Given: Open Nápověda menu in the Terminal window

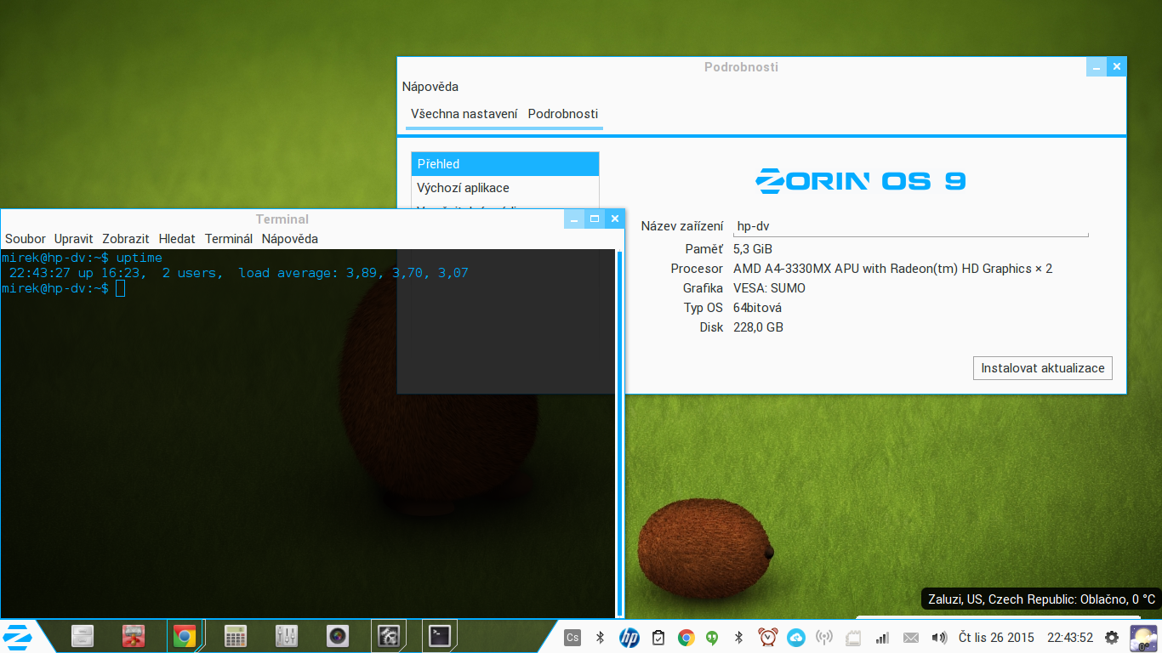Looking at the screenshot, I should [x=290, y=239].
